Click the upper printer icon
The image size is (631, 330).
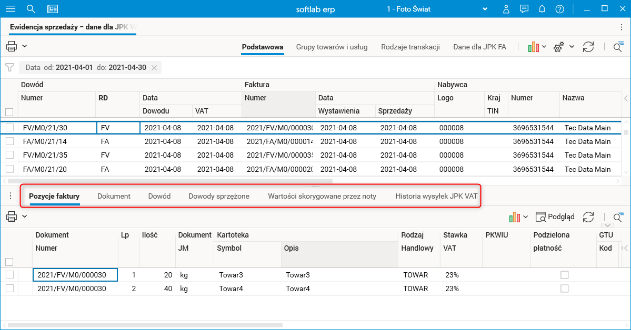point(12,46)
